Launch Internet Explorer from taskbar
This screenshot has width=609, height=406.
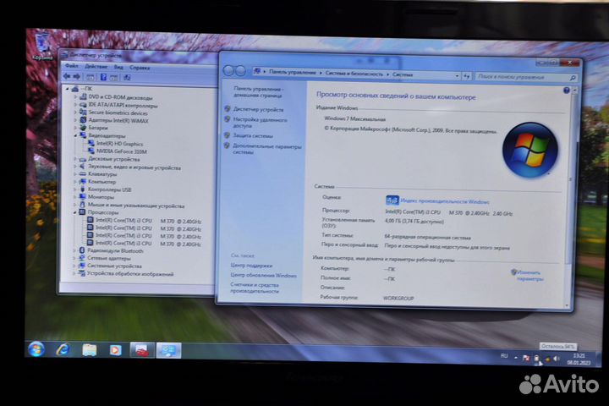(62, 349)
